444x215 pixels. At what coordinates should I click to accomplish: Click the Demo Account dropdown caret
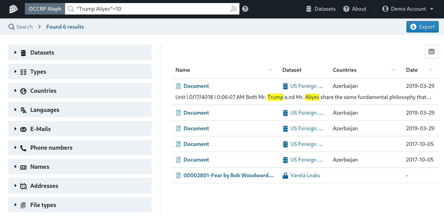(x=431, y=9)
